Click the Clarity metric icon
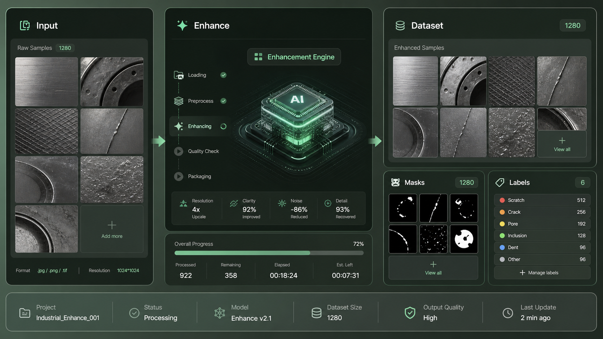The width and height of the screenshot is (603, 339). [x=234, y=204]
